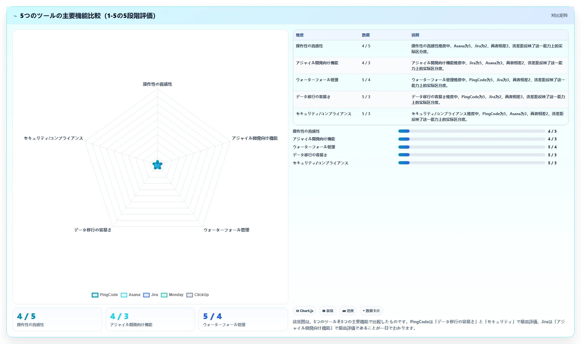Click the 说明 column header

pyautogui.click(x=415, y=35)
